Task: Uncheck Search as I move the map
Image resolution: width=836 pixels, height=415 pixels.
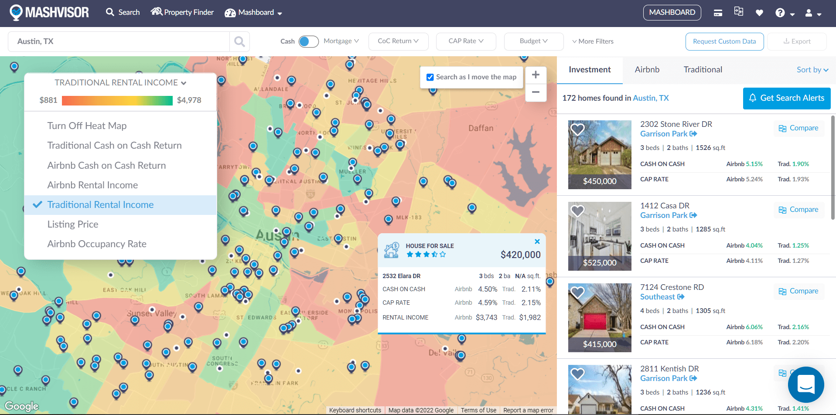Action: (x=430, y=77)
